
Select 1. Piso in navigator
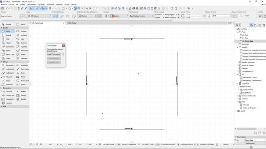click(x=244, y=38)
